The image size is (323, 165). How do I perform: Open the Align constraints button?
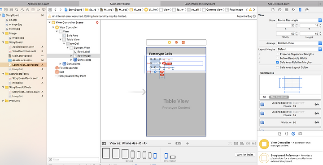(242, 144)
